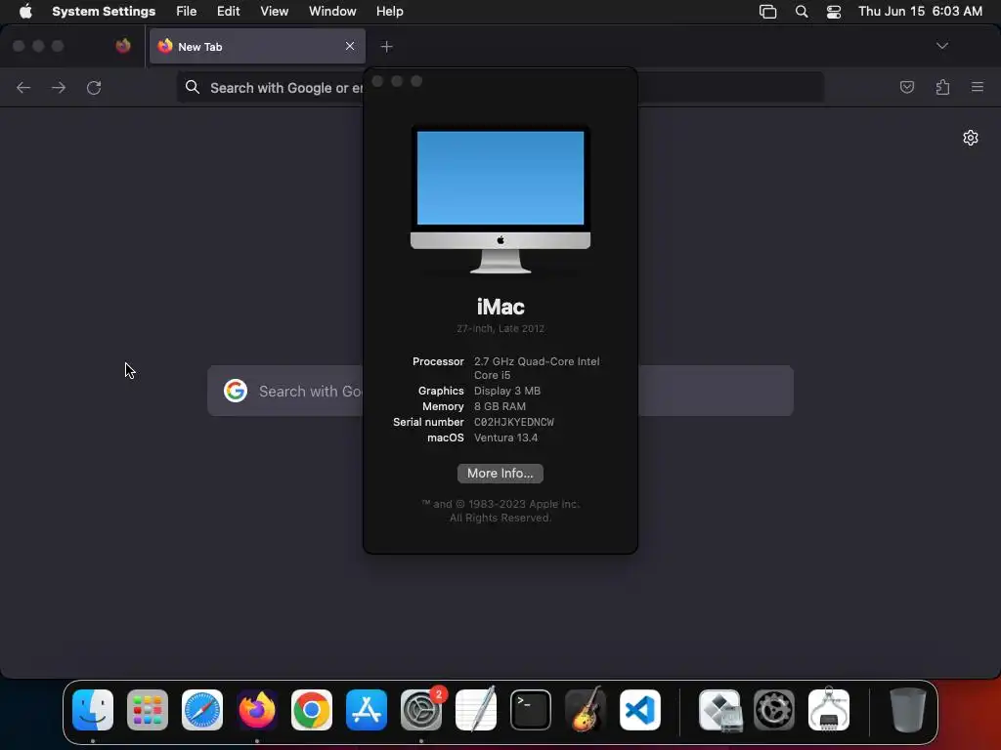Image resolution: width=1001 pixels, height=750 pixels.
Task: Open the Apple menu
Action: click(25, 12)
